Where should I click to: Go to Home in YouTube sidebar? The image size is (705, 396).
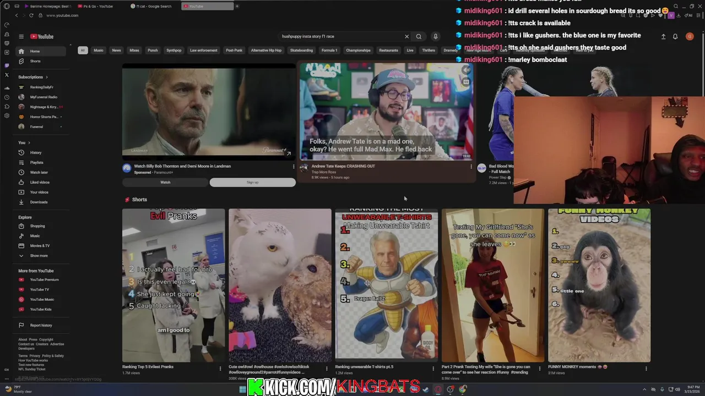pos(42,51)
